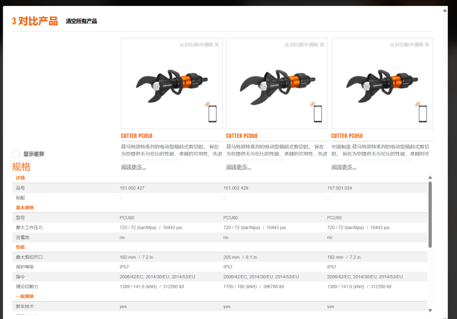The width and height of the screenshot is (457, 319).
Task: Click the 型号 row label
Action: pyautogui.click(x=21, y=217)
